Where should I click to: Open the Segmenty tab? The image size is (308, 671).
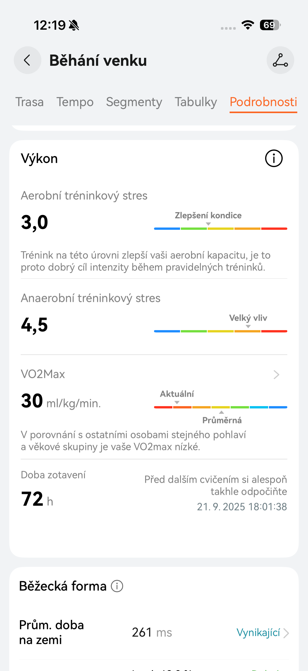(134, 102)
